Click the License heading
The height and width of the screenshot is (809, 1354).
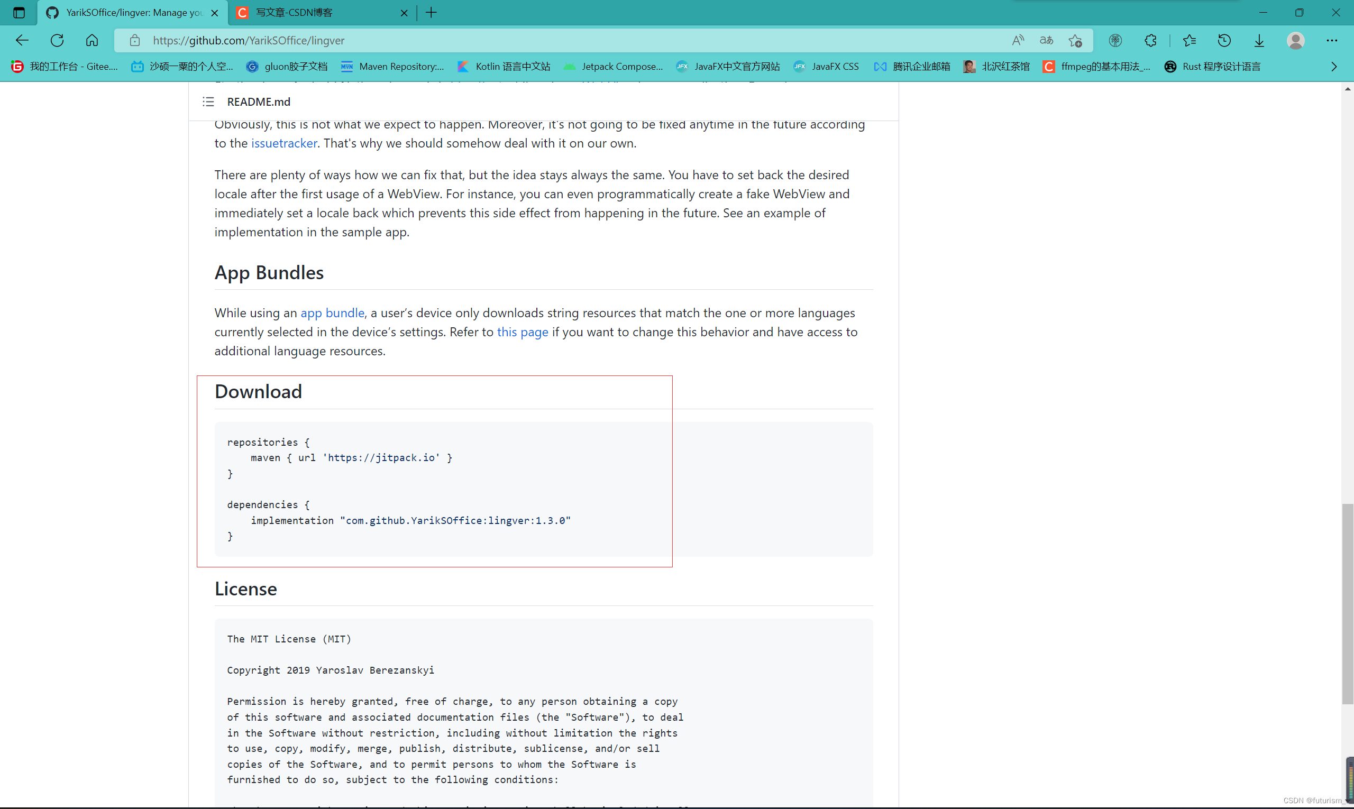tap(245, 589)
